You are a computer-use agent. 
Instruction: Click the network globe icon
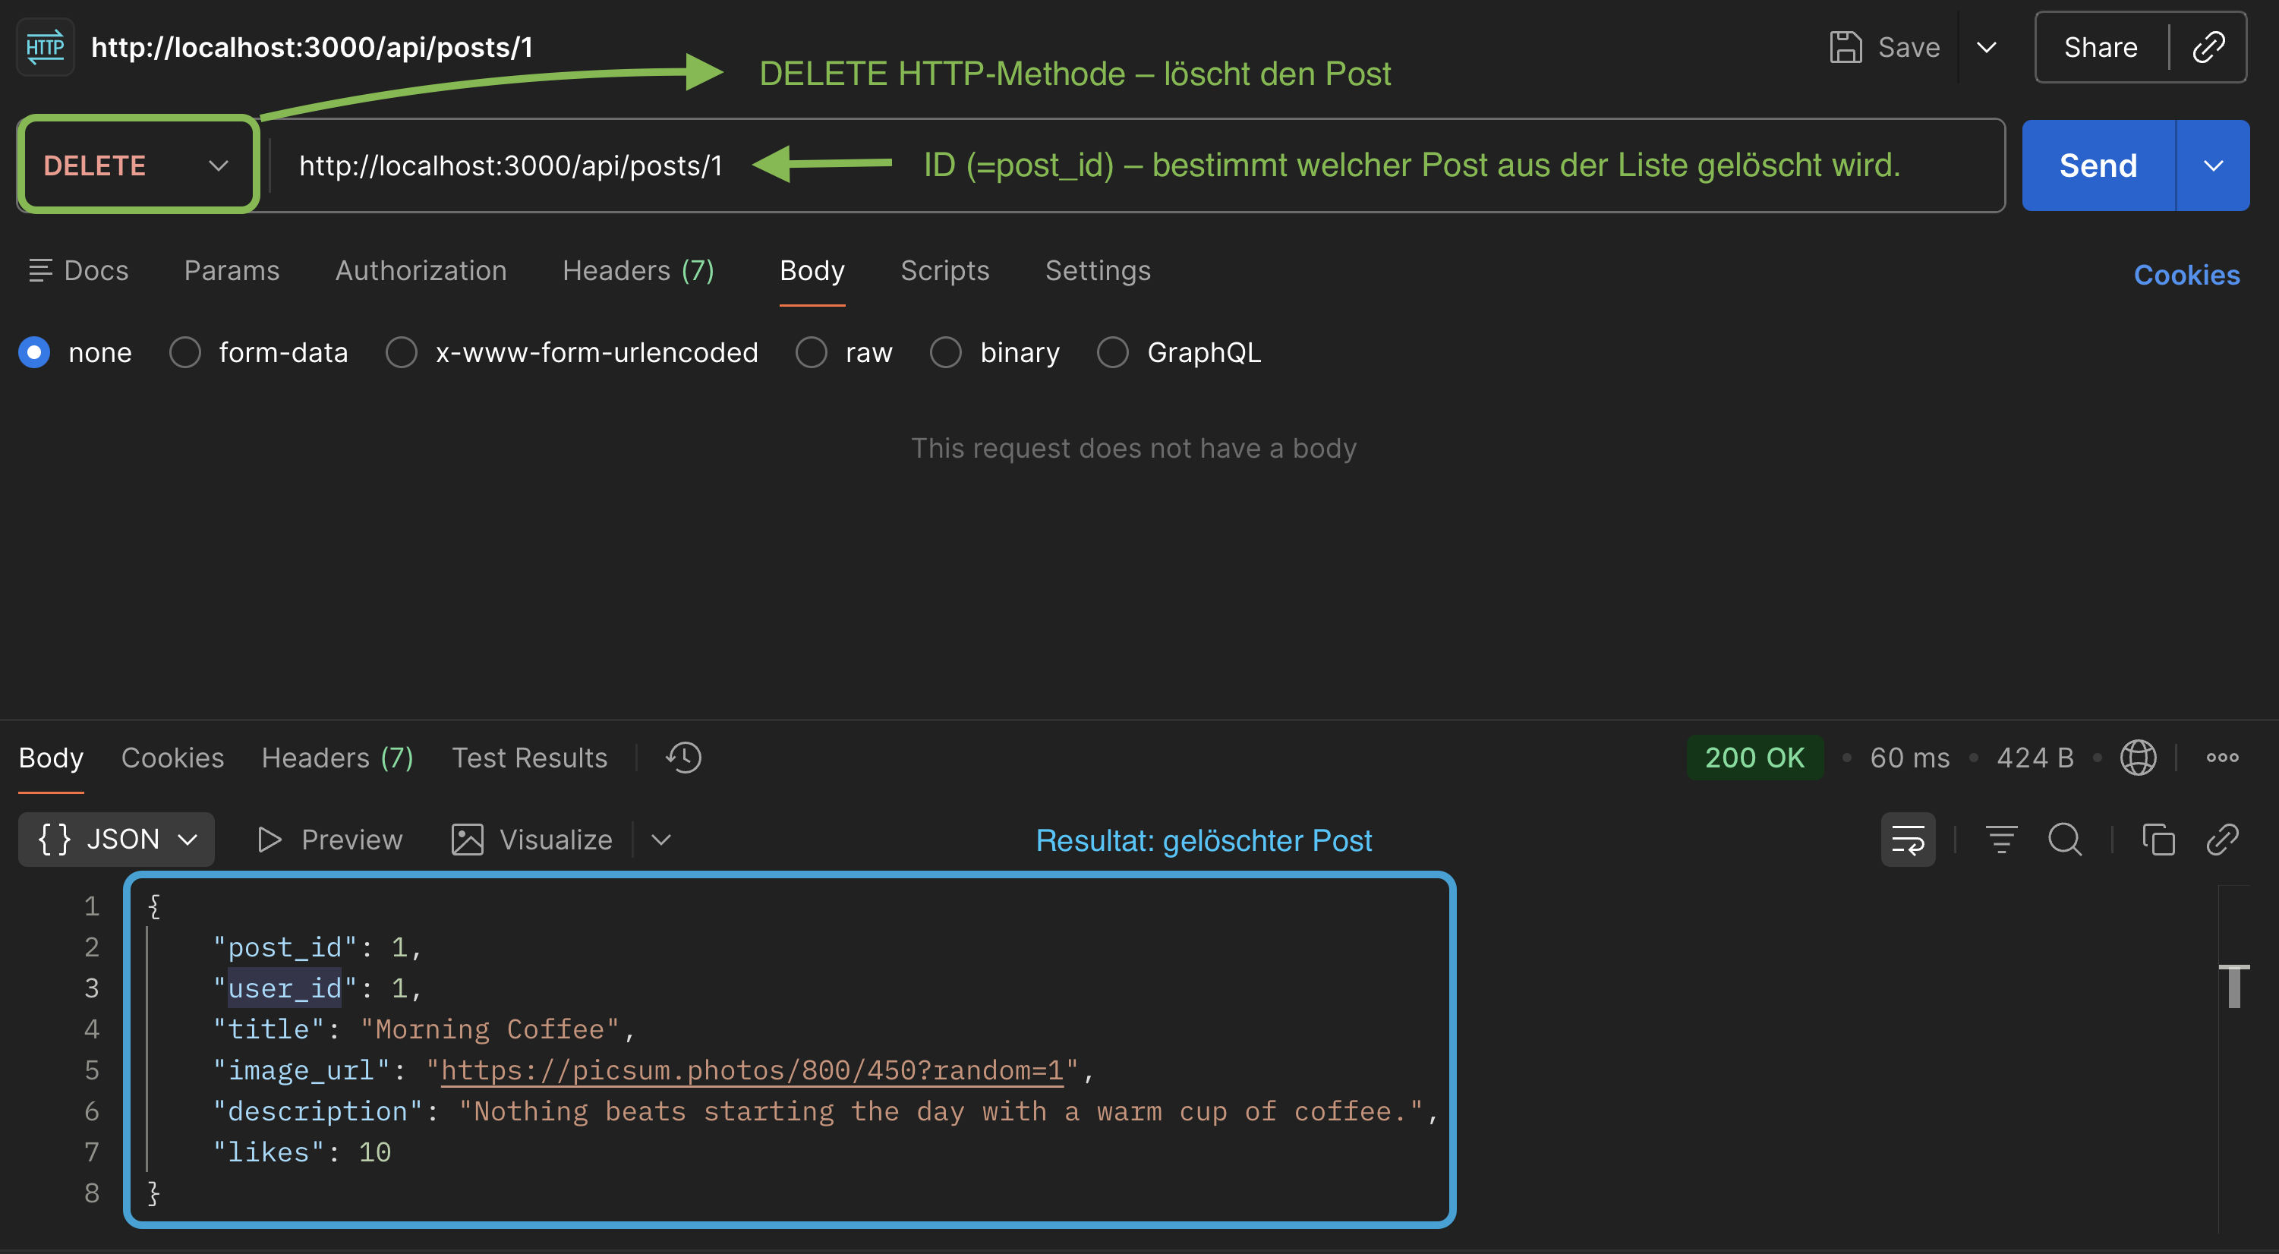(2138, 758)
